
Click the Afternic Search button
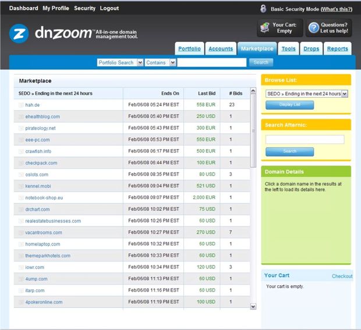(x=289, y=152)
